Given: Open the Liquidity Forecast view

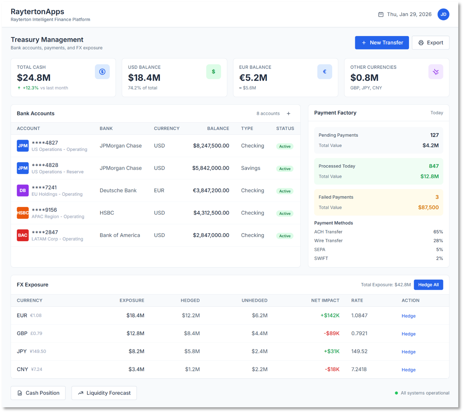Looking at the screenshot, I should pos(104,393).
